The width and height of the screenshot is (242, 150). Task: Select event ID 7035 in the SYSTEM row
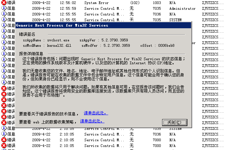[x=157, y=20]
